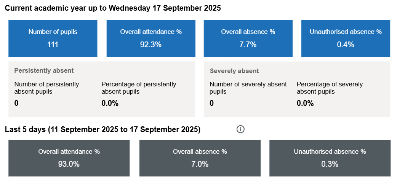Viewport: 397px width, 180px height.
Task: Click the Severely absent heading
Action: pyautogui.click(x=234, y=71)
